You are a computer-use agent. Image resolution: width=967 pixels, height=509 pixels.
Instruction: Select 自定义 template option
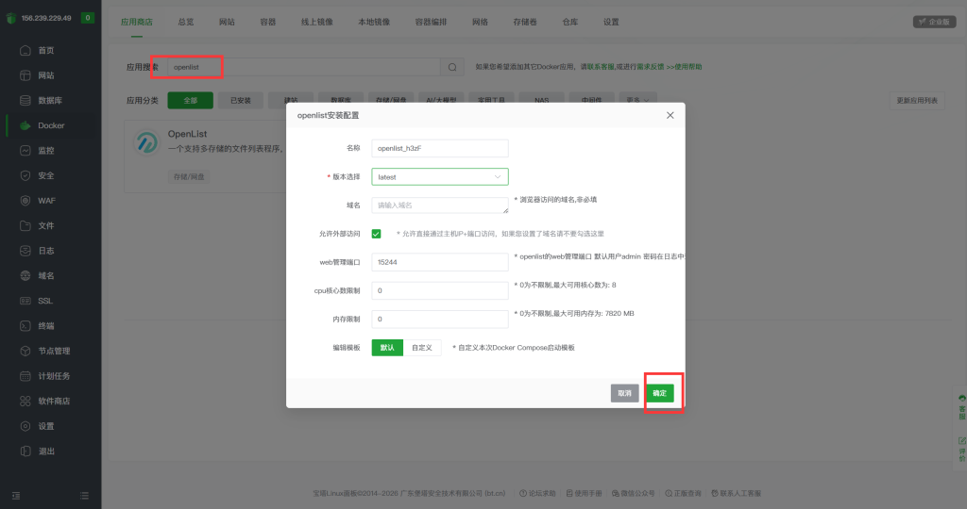click(422, 348)
